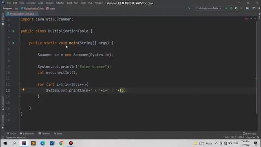Open Google Chrome from the taskbar

click(61, 143)
